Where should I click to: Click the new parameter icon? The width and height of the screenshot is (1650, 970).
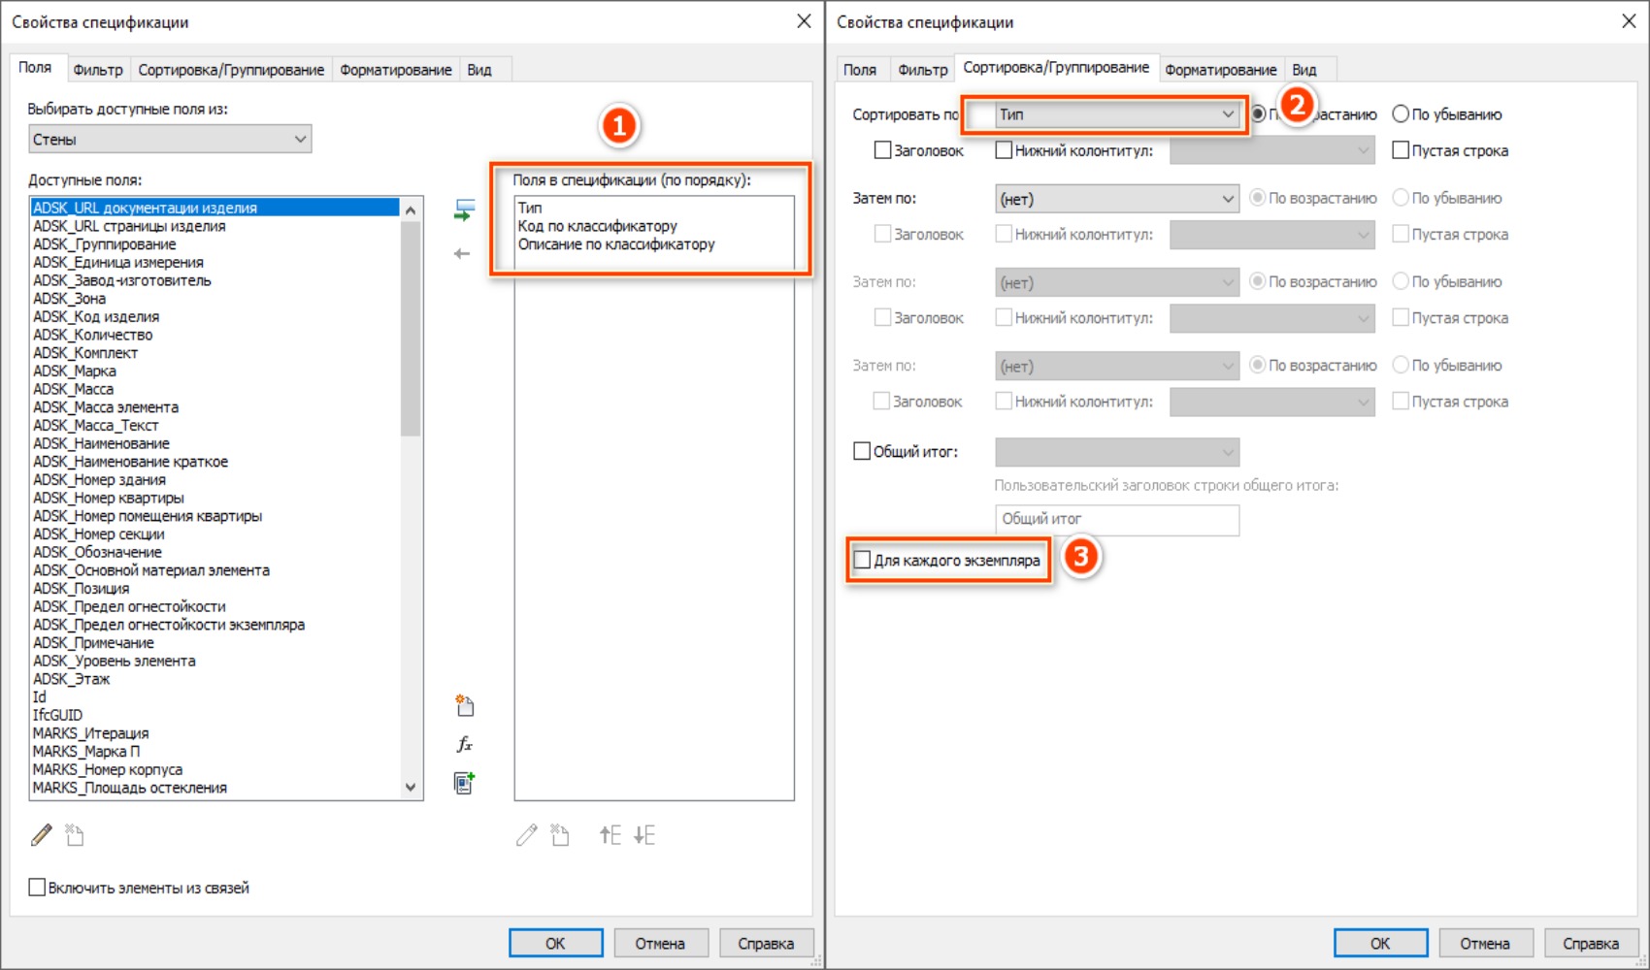[x=464, y=706]
